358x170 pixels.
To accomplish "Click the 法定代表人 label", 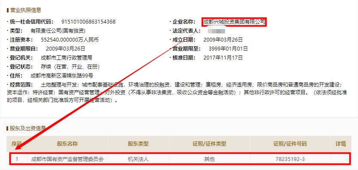I will (x=187, y=31).
